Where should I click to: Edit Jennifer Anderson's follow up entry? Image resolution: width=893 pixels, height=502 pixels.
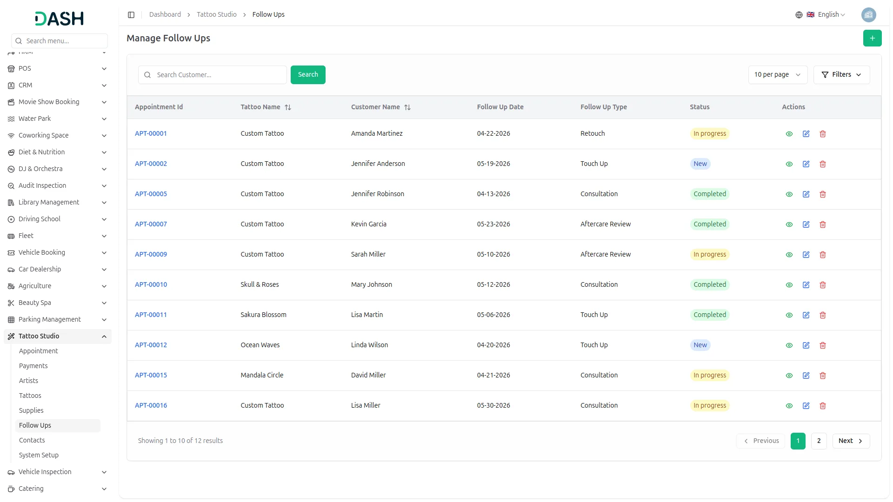(x=806, y=164)
